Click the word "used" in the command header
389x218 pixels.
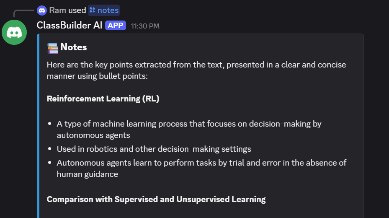[77, 10]
